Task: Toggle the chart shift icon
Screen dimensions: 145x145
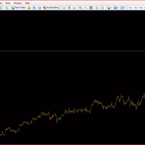Action: [102, 8]
